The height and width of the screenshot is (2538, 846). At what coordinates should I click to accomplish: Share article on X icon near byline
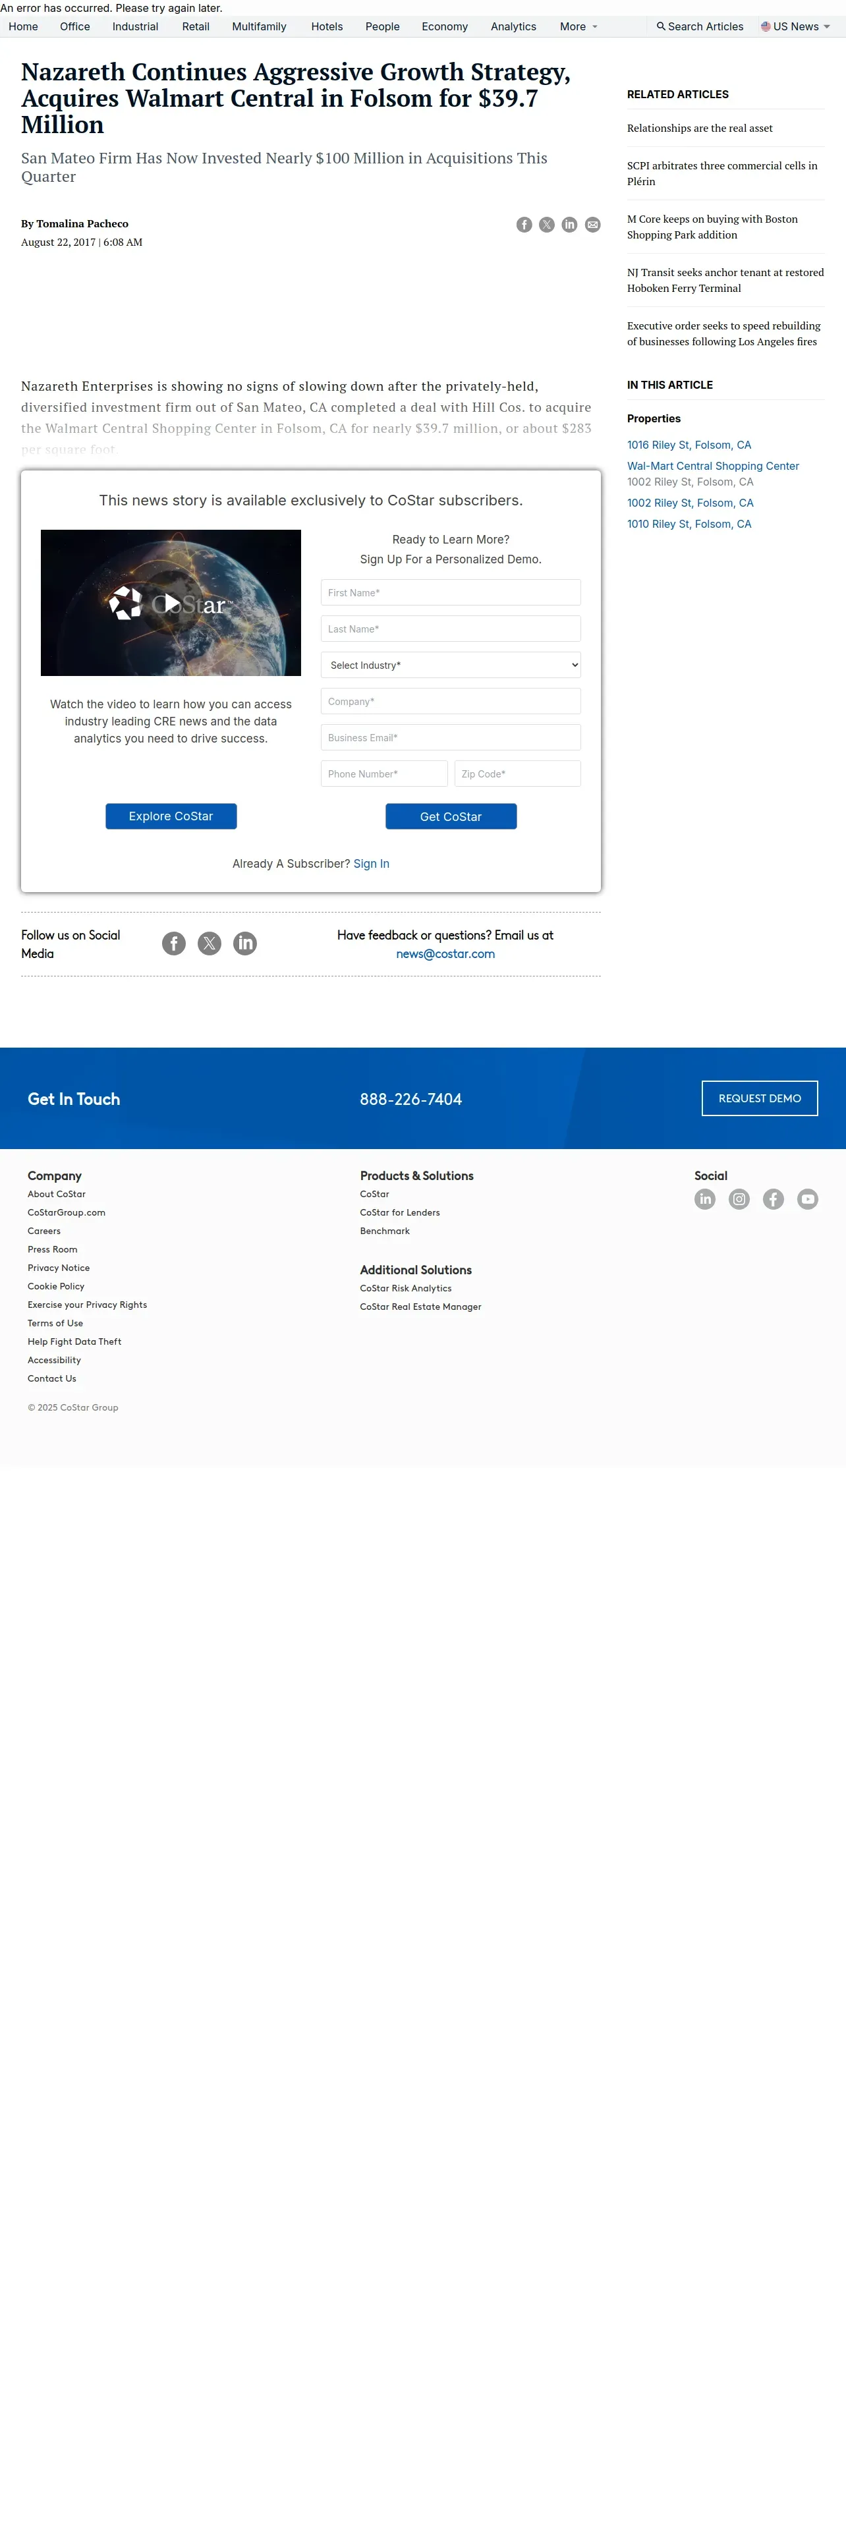click(x=547, y=225)
